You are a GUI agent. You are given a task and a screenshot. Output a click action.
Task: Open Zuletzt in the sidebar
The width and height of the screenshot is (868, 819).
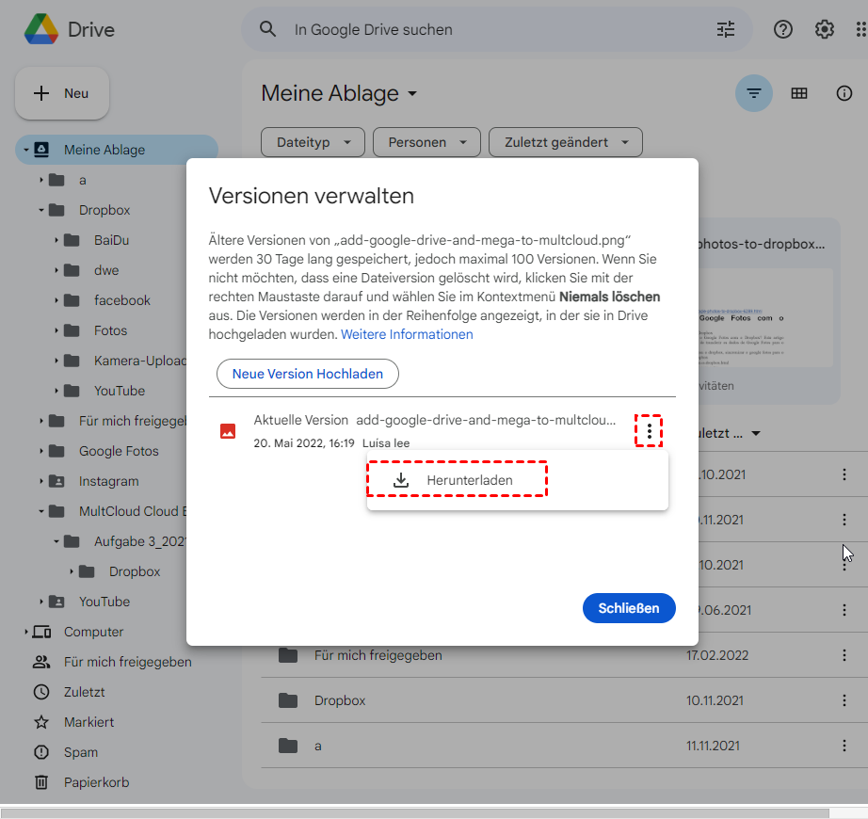pyautogui.click(x=84, y=692)
